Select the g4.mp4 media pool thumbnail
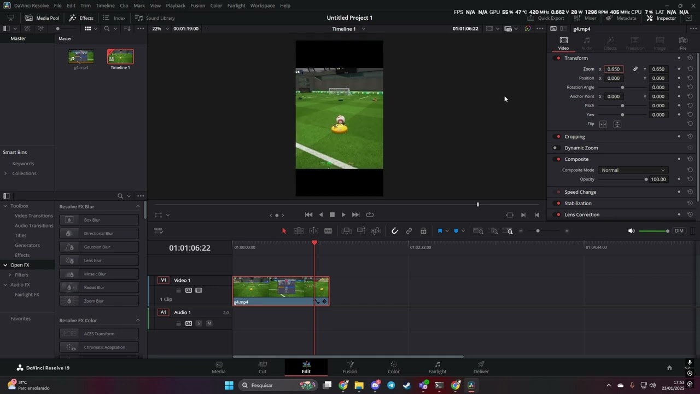 81,56
